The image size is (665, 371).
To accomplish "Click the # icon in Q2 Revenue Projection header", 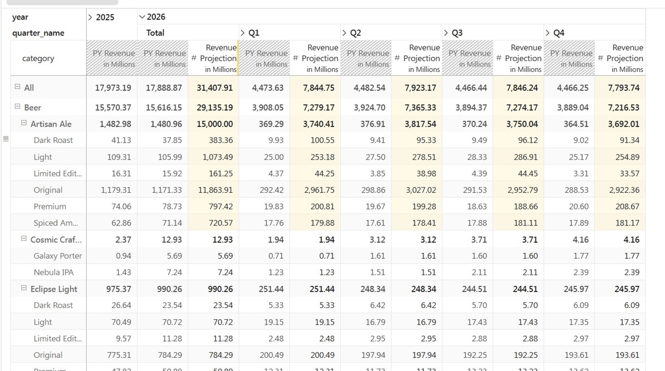I will (x=397, y=59).
